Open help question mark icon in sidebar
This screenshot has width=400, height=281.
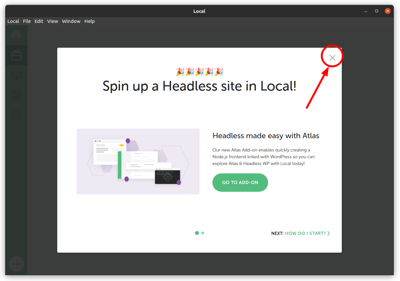click(x=16, y=115)
